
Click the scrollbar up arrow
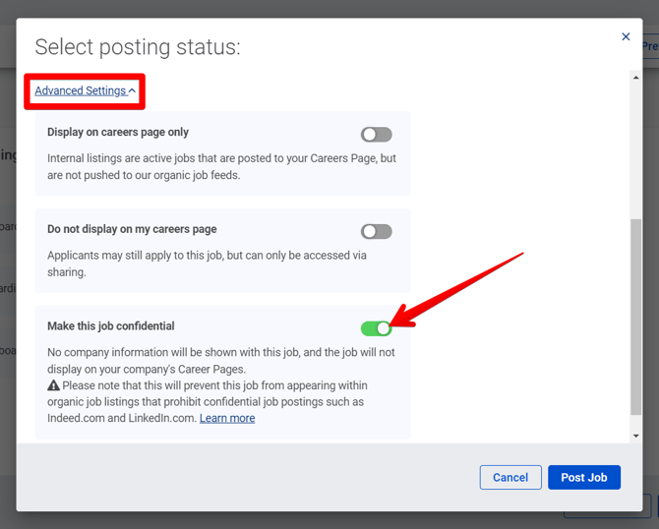[x=635, y=78]
